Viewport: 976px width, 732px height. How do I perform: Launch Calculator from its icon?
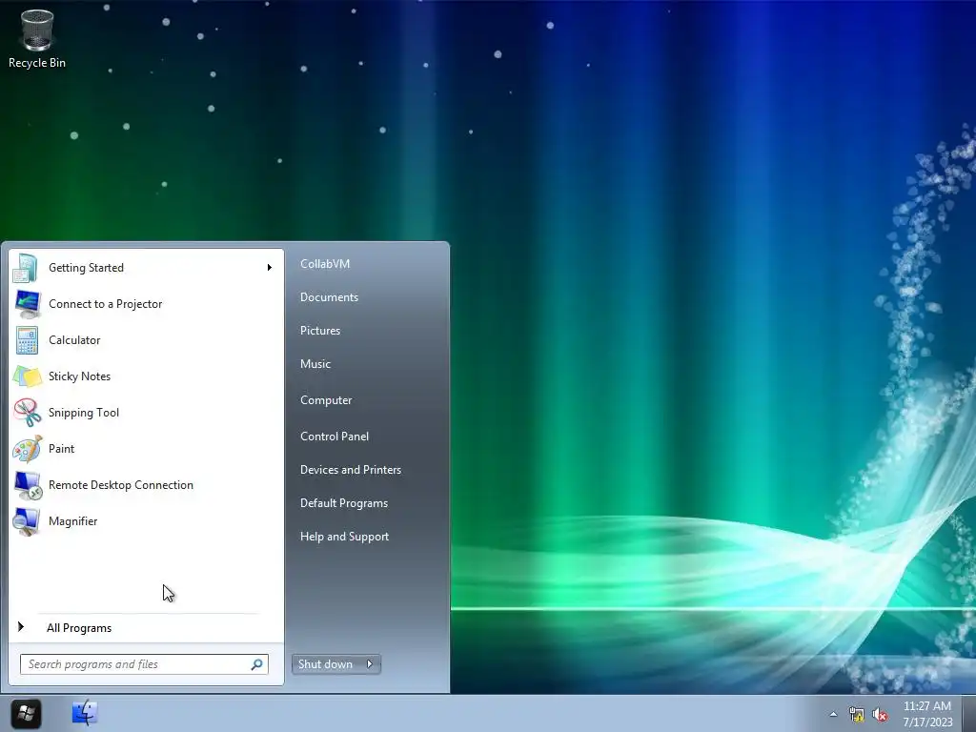pos(27,340)
